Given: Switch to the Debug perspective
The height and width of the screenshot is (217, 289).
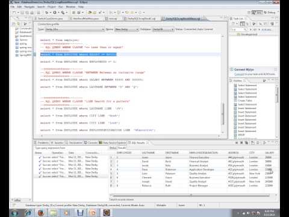Looking at the screenshot, I should point(270,13).
